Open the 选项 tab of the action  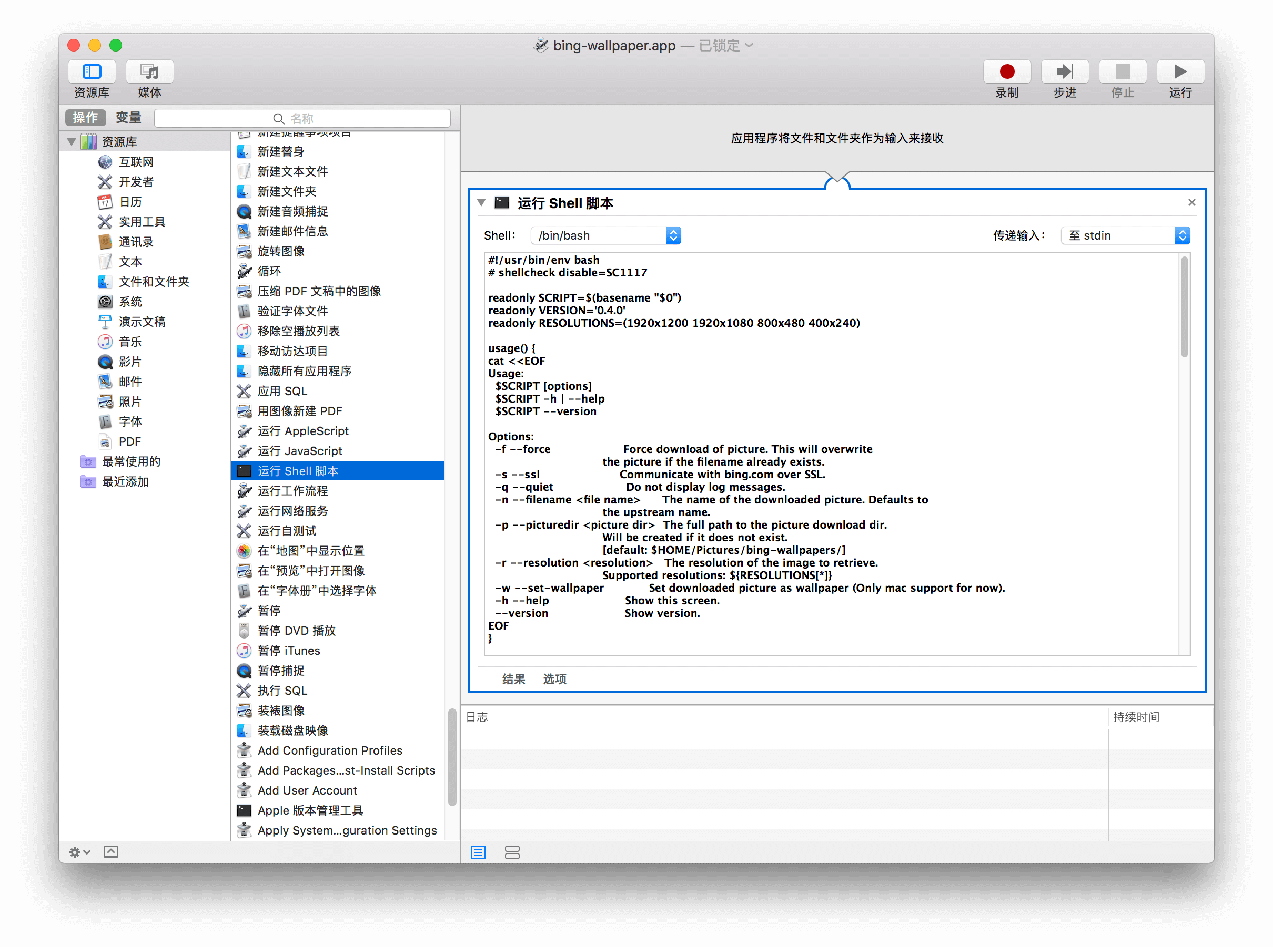click(x=555, y=680)
